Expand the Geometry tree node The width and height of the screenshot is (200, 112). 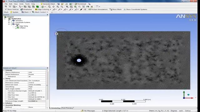pyautogui.click(x=9, y=21)
